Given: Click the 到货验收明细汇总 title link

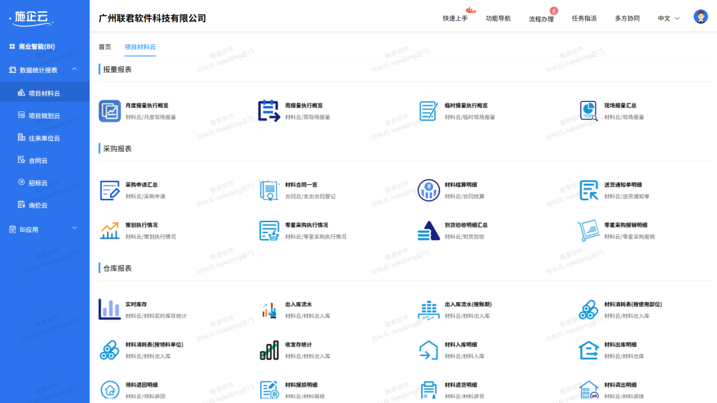Looking at the screenshot, I should [x=466, y=225].
